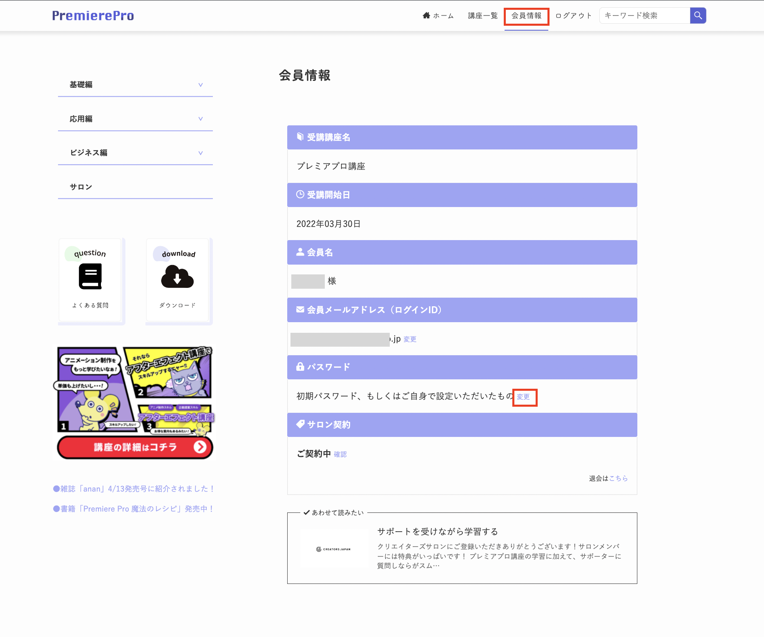Click the CREATORS JAPAN logo thumbnail

click(x=333, y=548)
